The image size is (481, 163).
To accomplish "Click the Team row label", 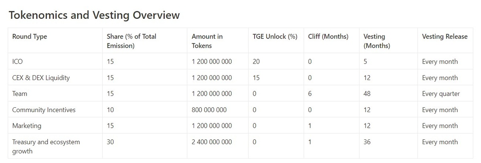I will click(20, 94).
